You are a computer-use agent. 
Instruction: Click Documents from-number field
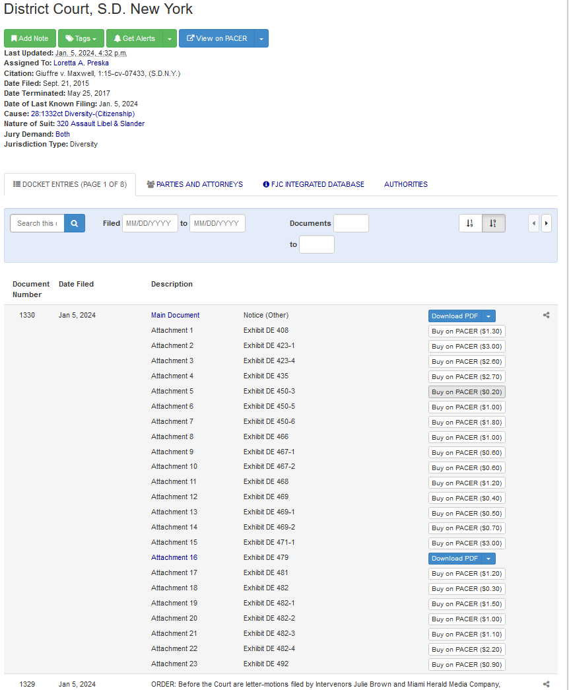(x=351, y=223)
